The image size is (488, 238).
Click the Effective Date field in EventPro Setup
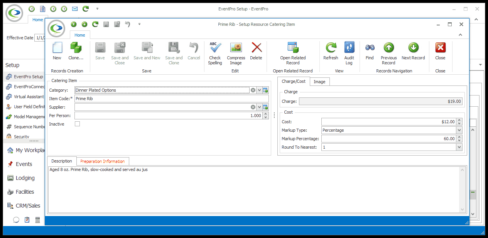point(40,38)
